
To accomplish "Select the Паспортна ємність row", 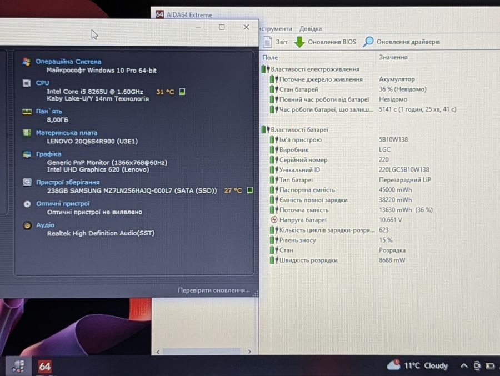I will [379, 190].
